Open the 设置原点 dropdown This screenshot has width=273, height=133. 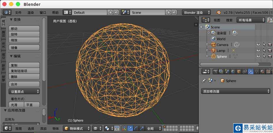[x=24, y=91]
